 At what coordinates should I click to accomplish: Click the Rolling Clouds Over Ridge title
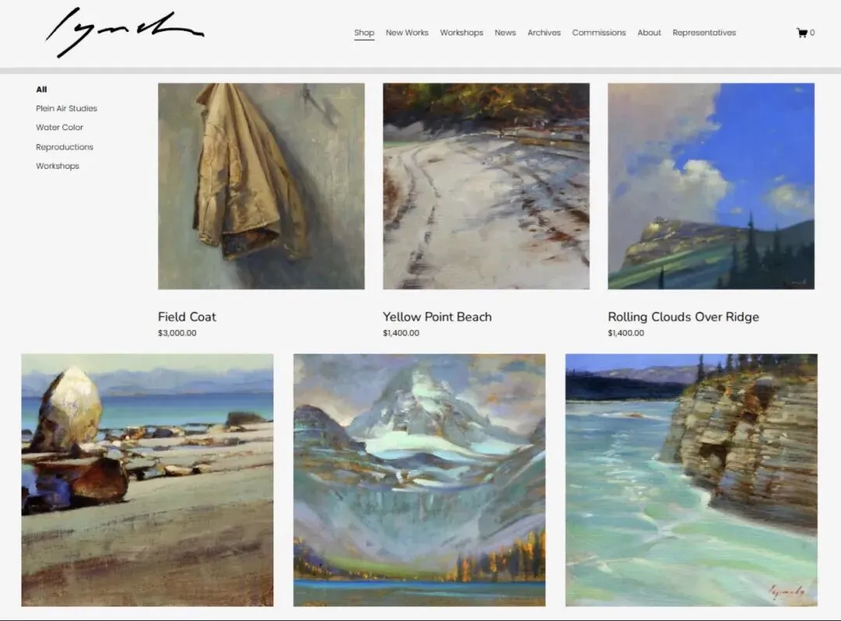pyautogui.click(x=684, y=317)
